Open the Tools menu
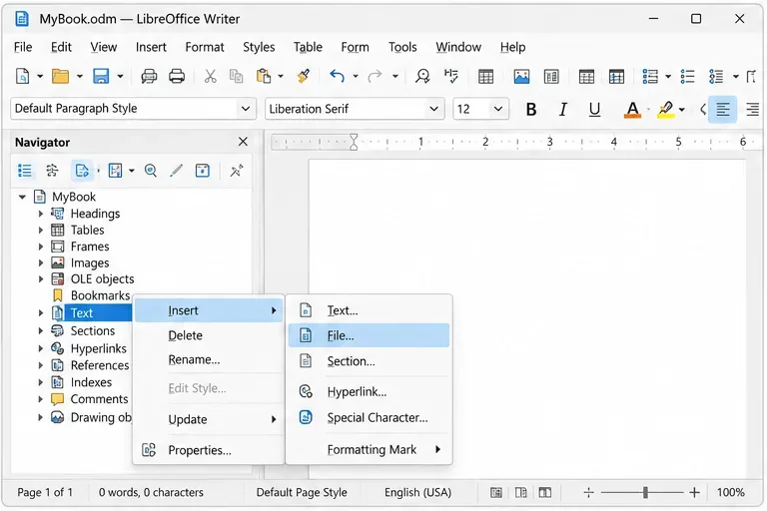 point(402,48)
